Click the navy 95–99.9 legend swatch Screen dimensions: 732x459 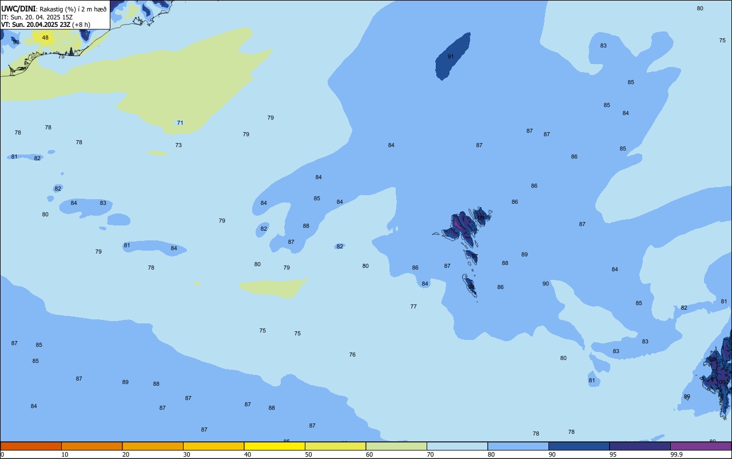point(640,446)
